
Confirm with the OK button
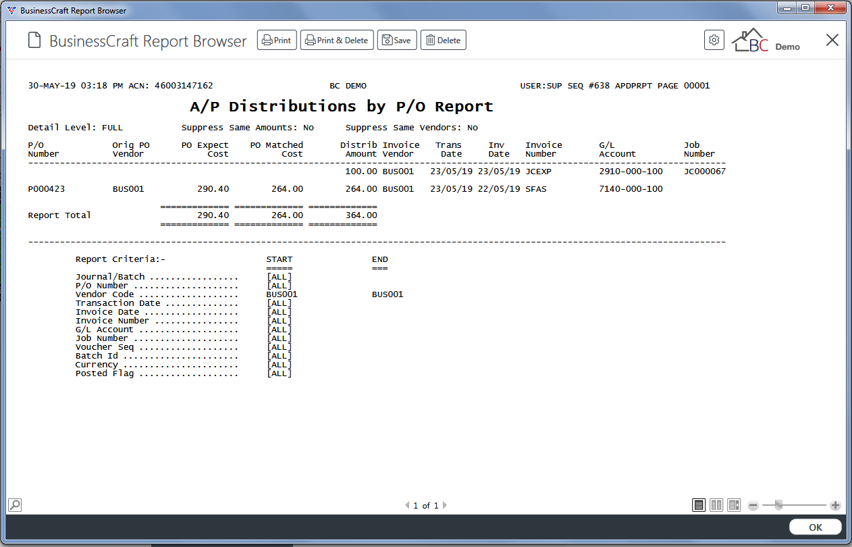click(816, 527)
